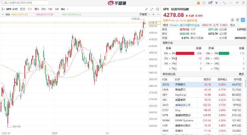Zoom out chart with minus icon
Screen dimensions: 247x135
coord(158,15)
